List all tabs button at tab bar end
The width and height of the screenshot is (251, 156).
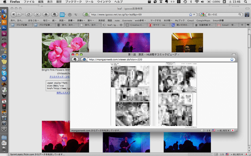[248, 25]
